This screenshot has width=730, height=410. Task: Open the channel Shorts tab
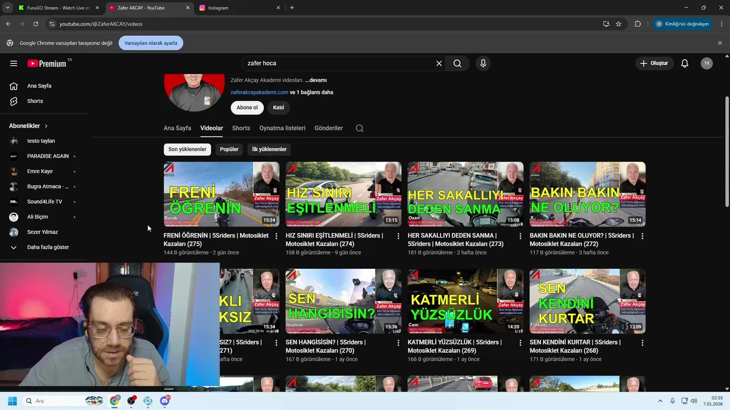click(241, 128)
